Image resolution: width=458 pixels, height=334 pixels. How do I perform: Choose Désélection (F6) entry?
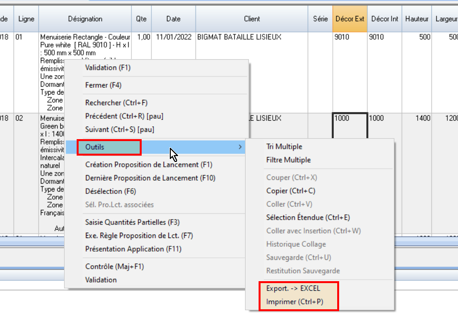tap(110, 191)
